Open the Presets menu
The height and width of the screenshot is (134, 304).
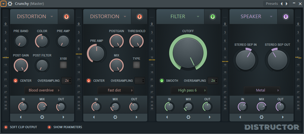click(x=272, y=4)
